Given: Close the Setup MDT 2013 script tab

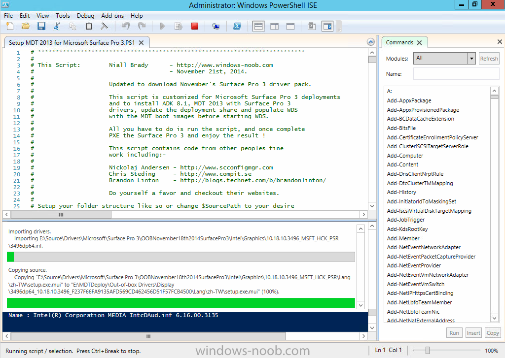Looking at the screenshot, I should pos(141,42).
